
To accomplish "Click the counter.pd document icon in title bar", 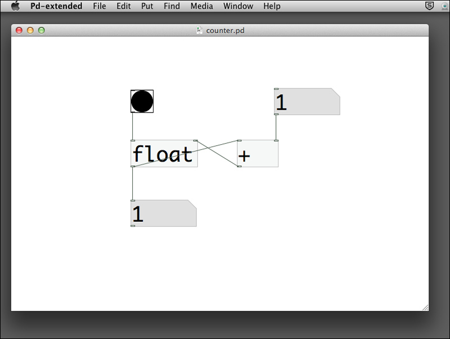I will coord(200,30).
